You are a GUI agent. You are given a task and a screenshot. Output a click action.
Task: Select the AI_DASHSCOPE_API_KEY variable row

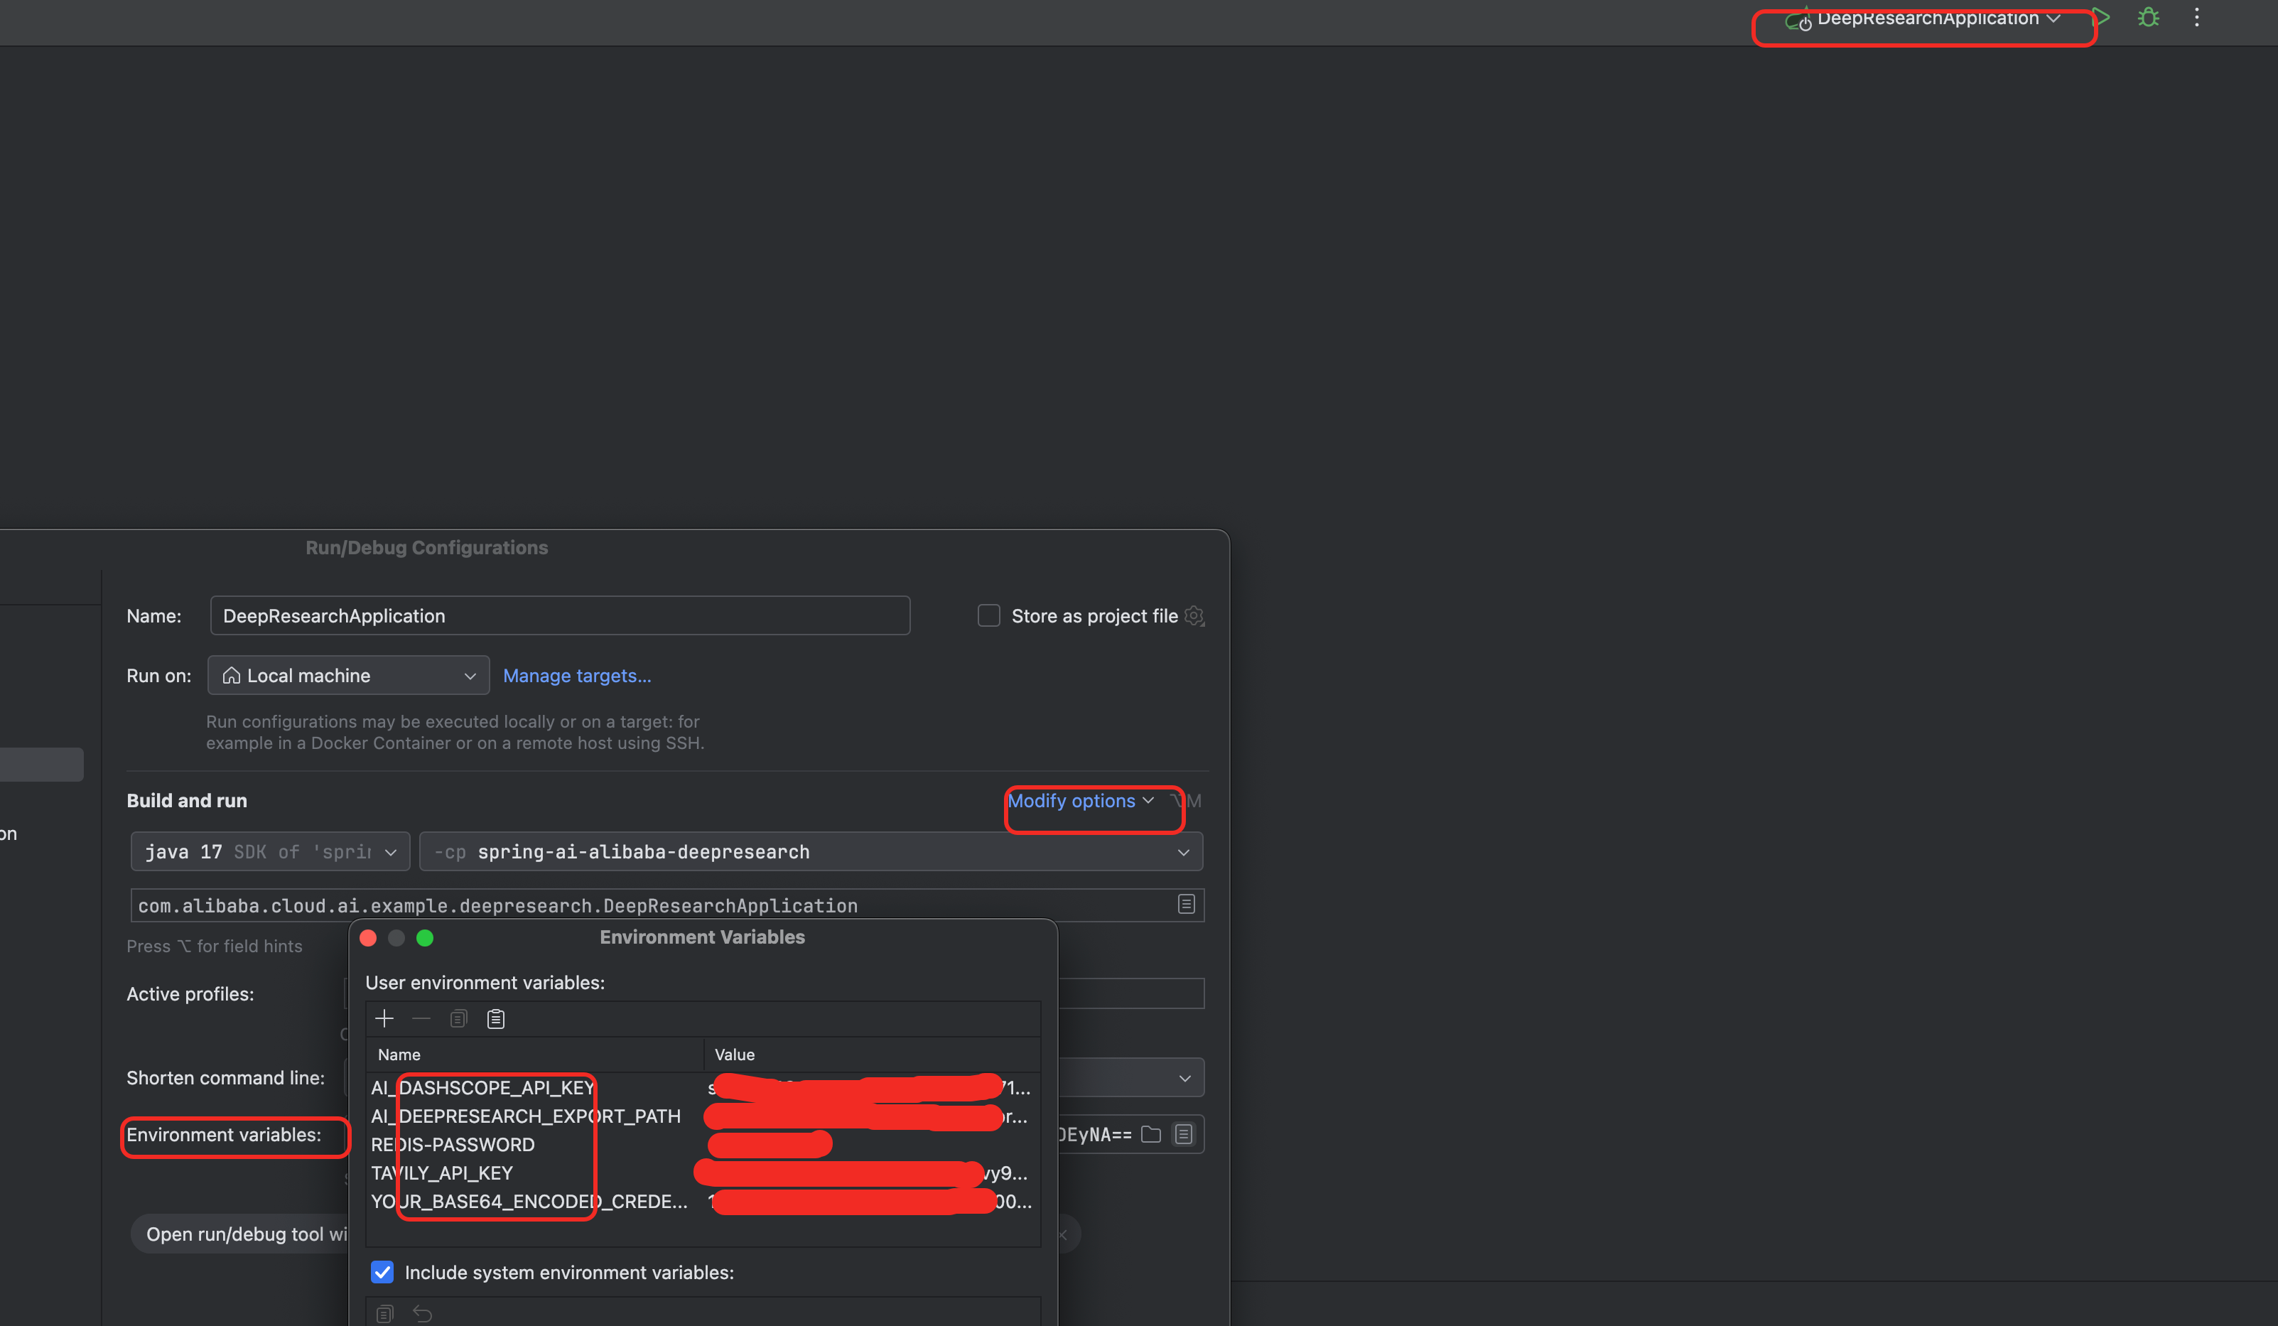tap(482, 1087)
